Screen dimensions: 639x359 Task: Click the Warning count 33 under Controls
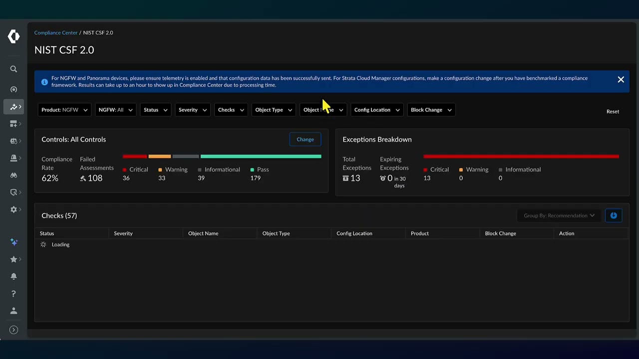click(162, 178)
